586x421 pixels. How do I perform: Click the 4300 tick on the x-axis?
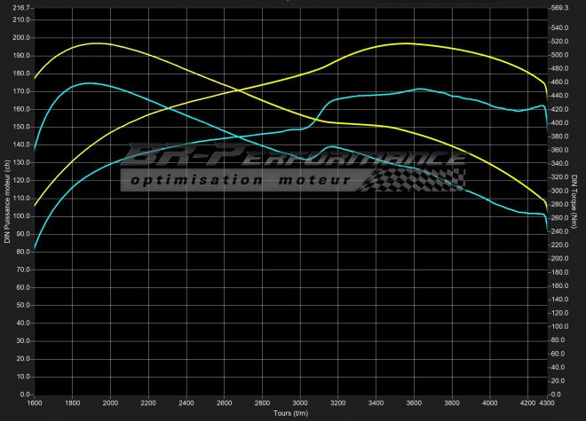tap(547, 403)
